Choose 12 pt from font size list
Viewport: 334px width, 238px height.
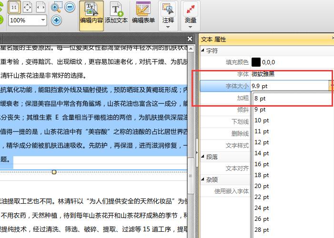(262, 142)
